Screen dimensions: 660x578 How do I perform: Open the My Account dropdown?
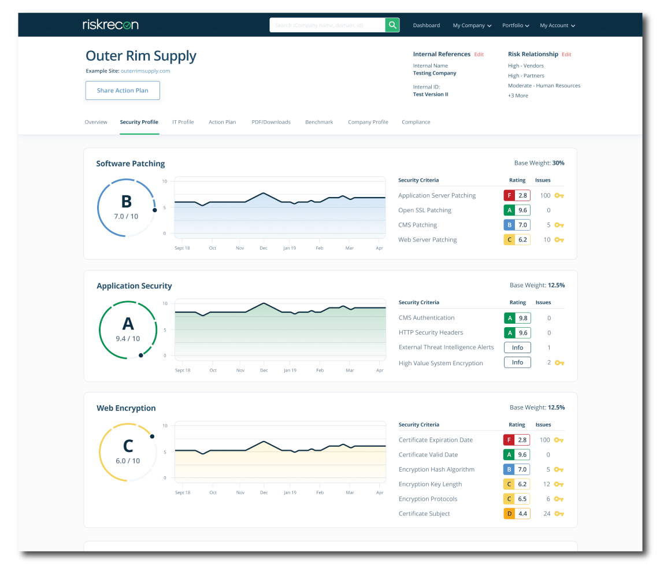(x=557, y=25)
